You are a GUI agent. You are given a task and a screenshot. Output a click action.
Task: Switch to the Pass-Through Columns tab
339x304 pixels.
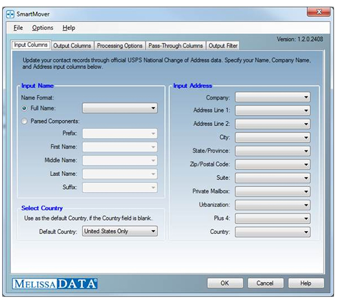pos(176,46)
